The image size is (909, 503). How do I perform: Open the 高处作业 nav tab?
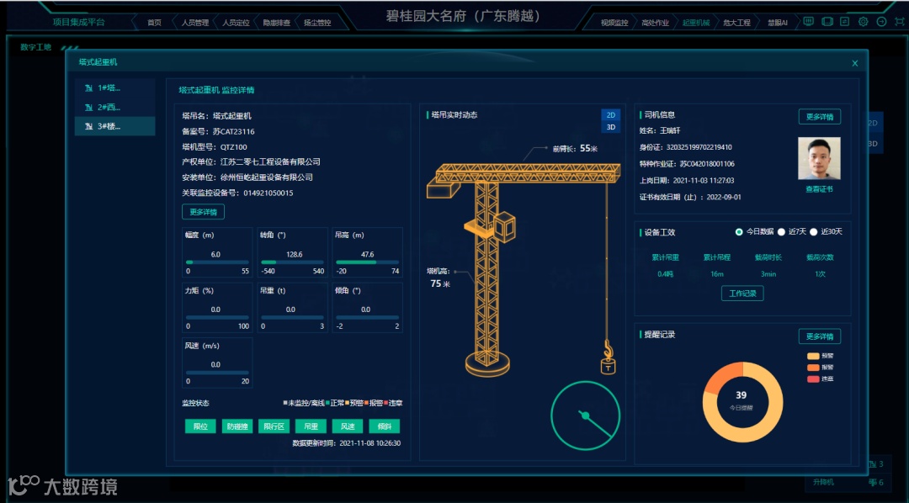click(x=655, y=23)
